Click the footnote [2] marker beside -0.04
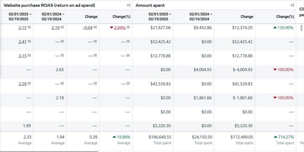 tap(95, 27)
